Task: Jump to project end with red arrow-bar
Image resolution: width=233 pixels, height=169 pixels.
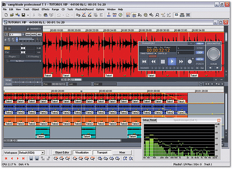Action: [23, 159]
